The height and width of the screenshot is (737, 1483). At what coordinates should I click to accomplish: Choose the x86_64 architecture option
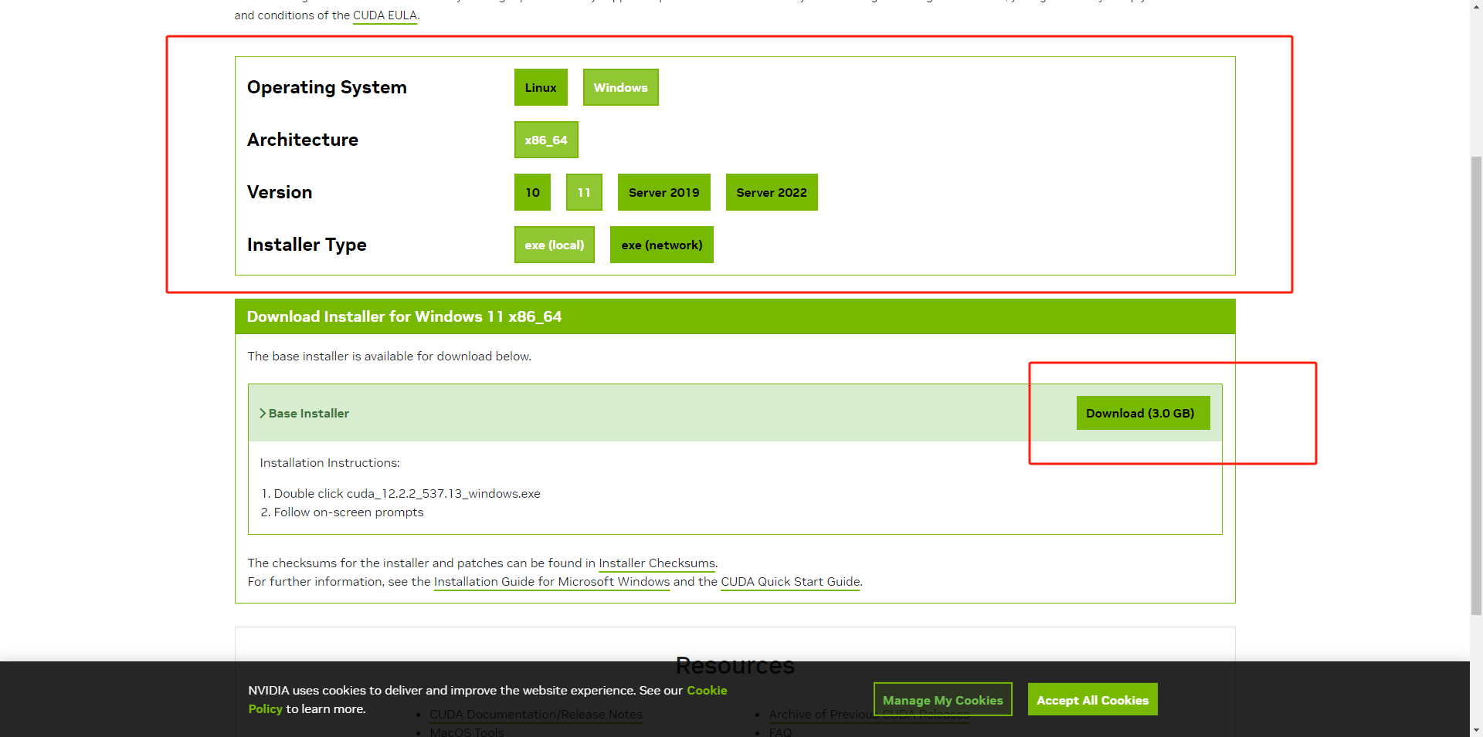point(546,140)
